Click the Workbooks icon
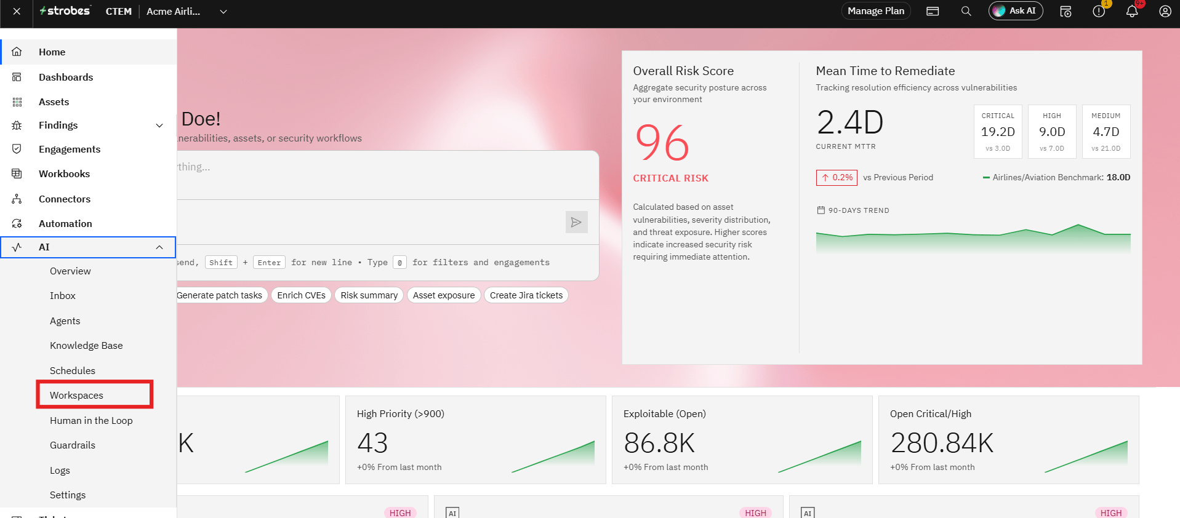This screenshot has height=518, width=1180. point(17,173)
